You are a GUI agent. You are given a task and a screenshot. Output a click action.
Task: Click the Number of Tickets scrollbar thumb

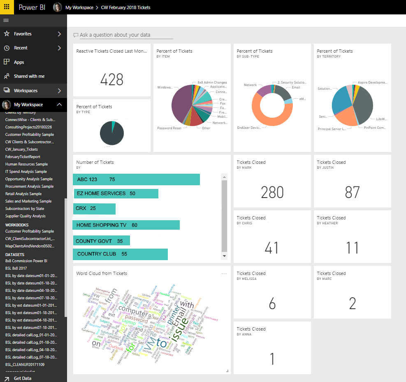224,216
